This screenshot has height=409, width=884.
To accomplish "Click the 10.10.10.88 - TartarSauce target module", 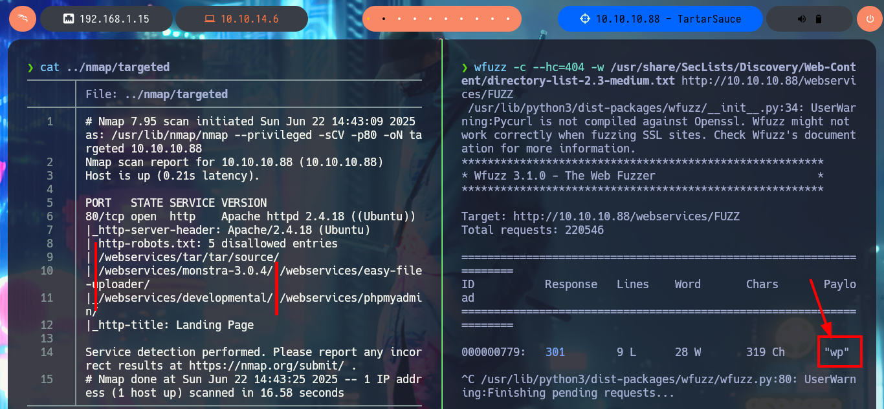I will [660, 19].
